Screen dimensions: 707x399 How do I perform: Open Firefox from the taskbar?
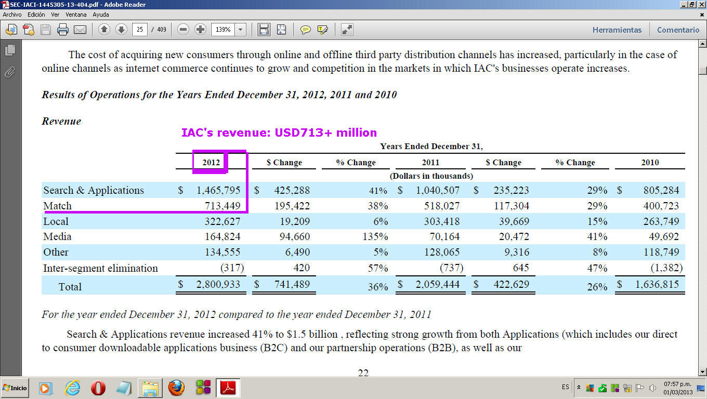click(x=177, y=388)
